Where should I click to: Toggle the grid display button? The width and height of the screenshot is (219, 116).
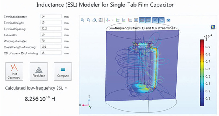coord(136,20)
